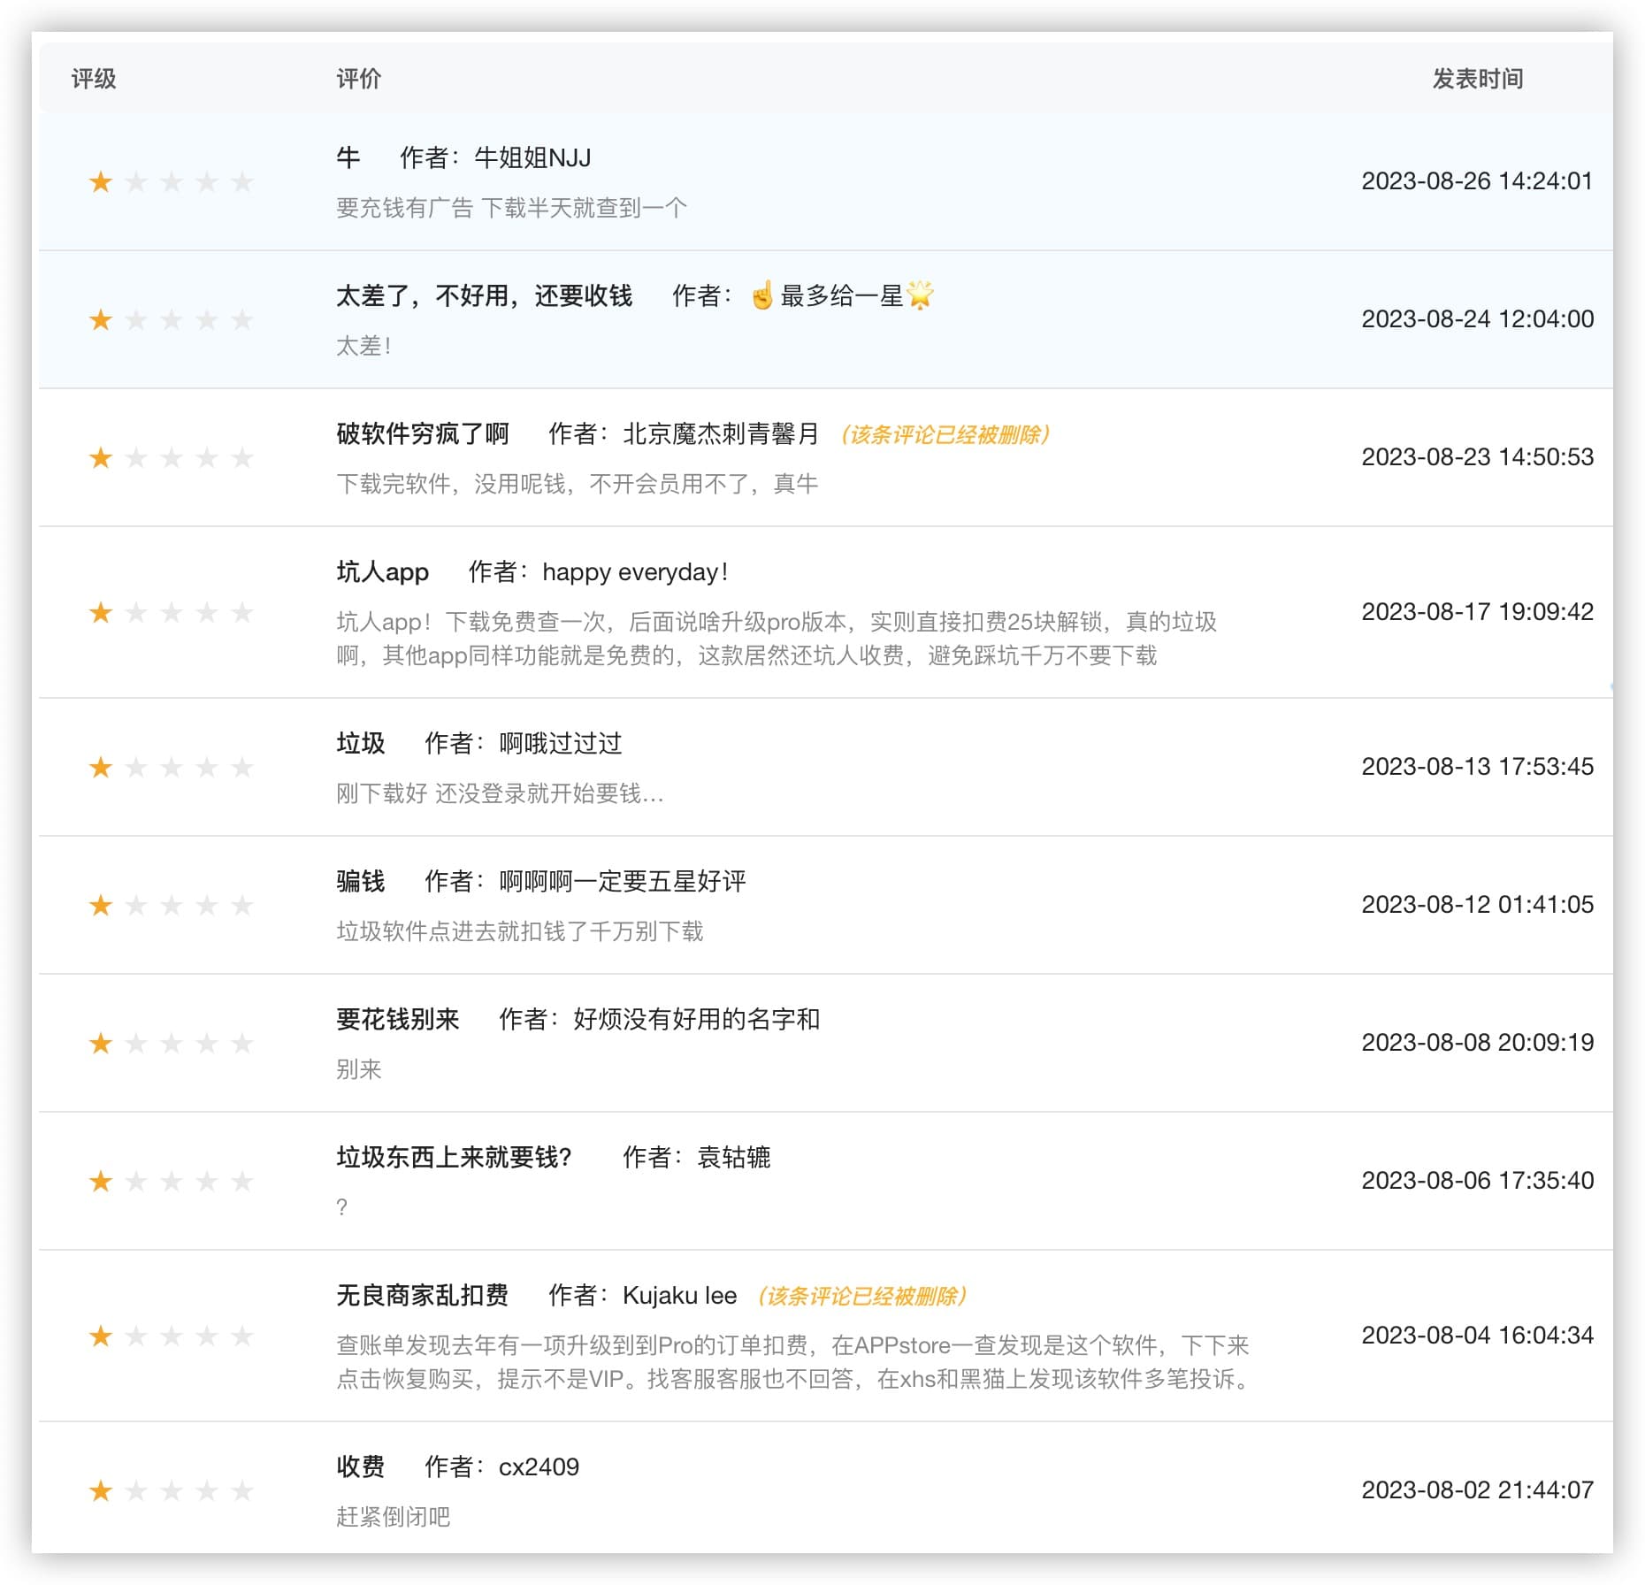Click deleted notice beside 北京魔杰刺青馨月
Screen dimensions: 1645x1585
pyautogui.click(x=945, y=435)
